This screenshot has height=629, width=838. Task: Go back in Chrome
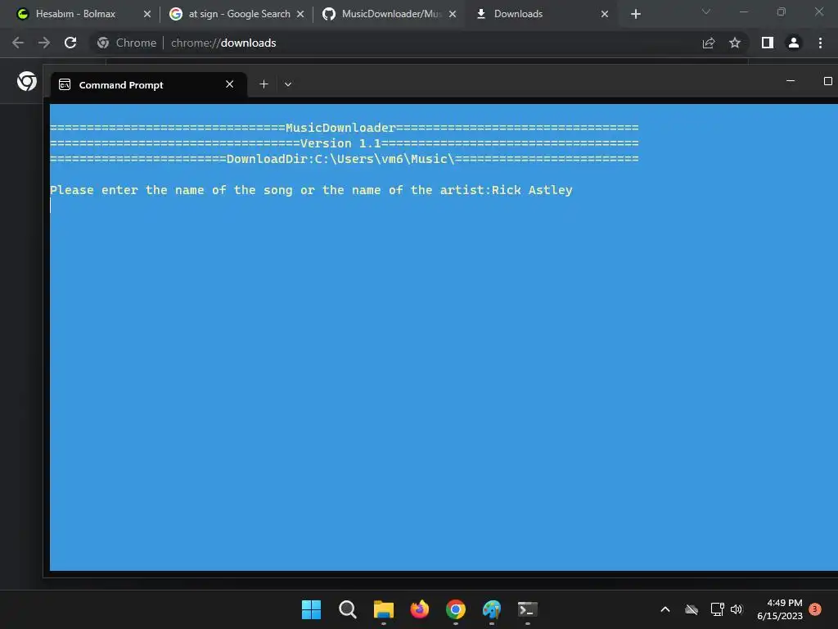click(18, 43)
